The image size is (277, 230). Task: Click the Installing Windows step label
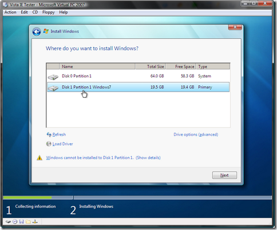pyautogui.click(x=96, y=207)
